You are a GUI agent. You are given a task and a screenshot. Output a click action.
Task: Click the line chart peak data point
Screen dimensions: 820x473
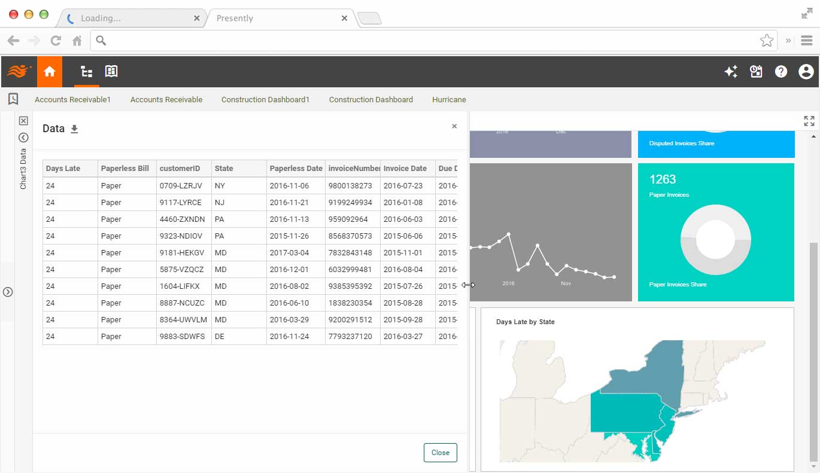tap(509, 234)
